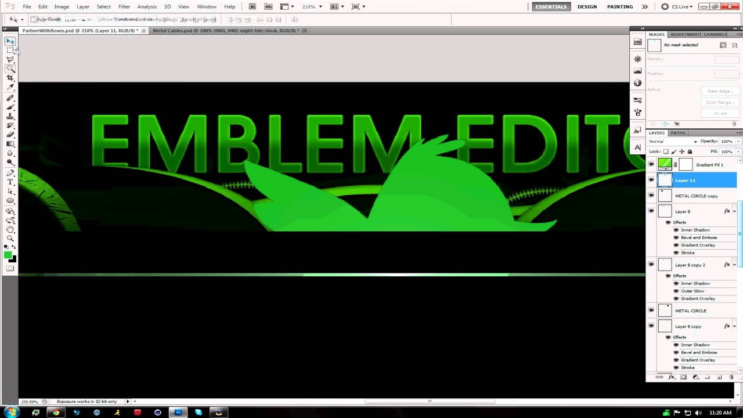Select the Hand tool

click(x=10, y=230)
